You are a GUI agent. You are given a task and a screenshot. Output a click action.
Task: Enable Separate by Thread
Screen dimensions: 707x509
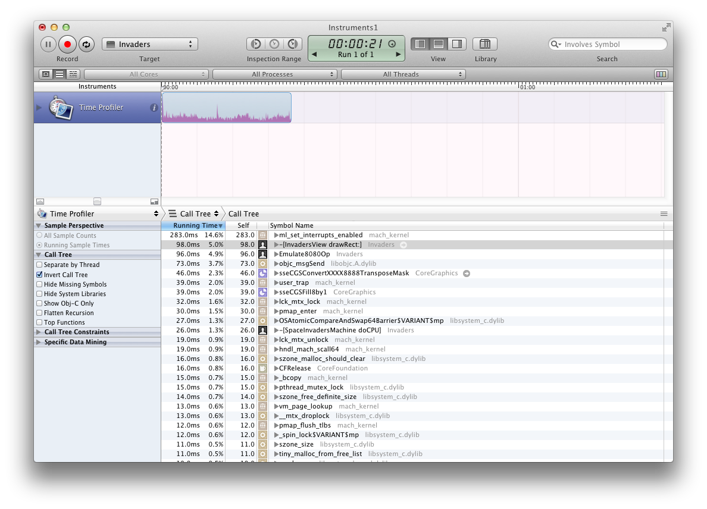tap(40, 265)
